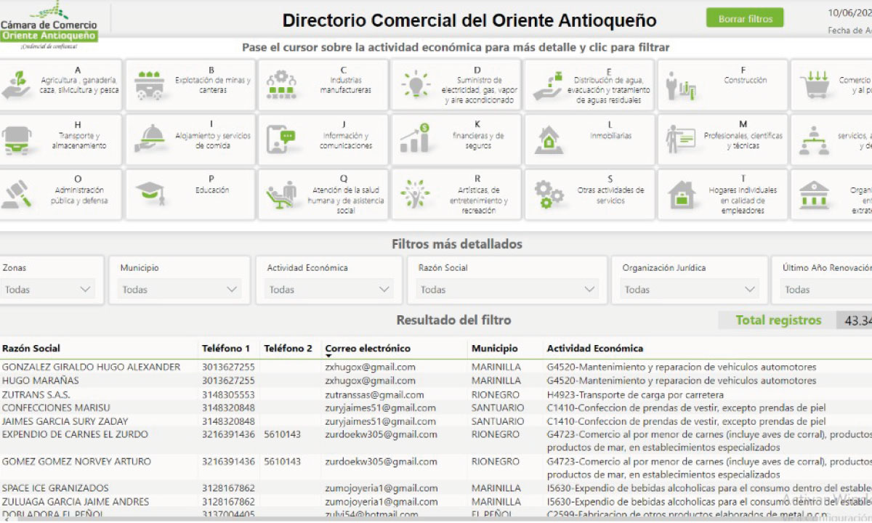Select the mining cart icon for category B
The image size is (872, 523).
[148, 84]
